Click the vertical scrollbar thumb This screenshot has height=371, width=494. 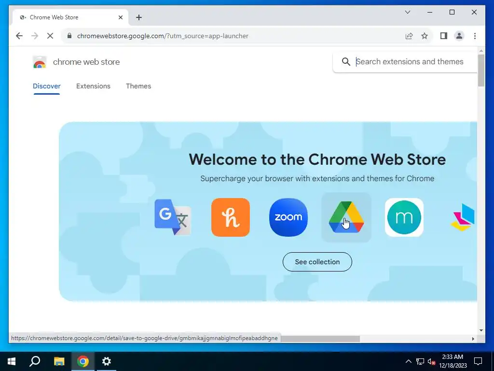[481, 70]
